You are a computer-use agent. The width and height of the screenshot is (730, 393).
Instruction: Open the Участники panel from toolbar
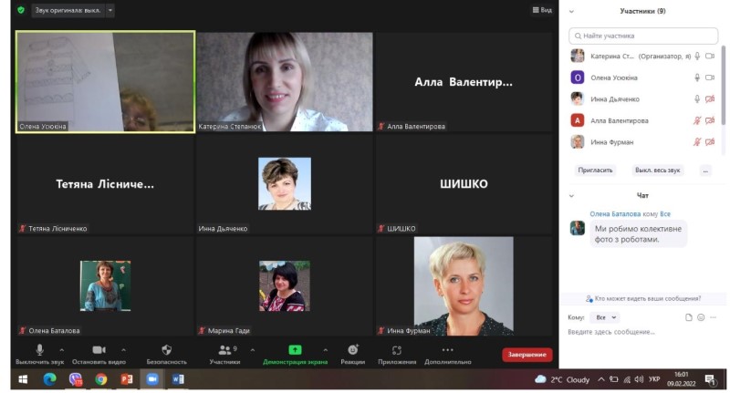[x=224, y=350]
